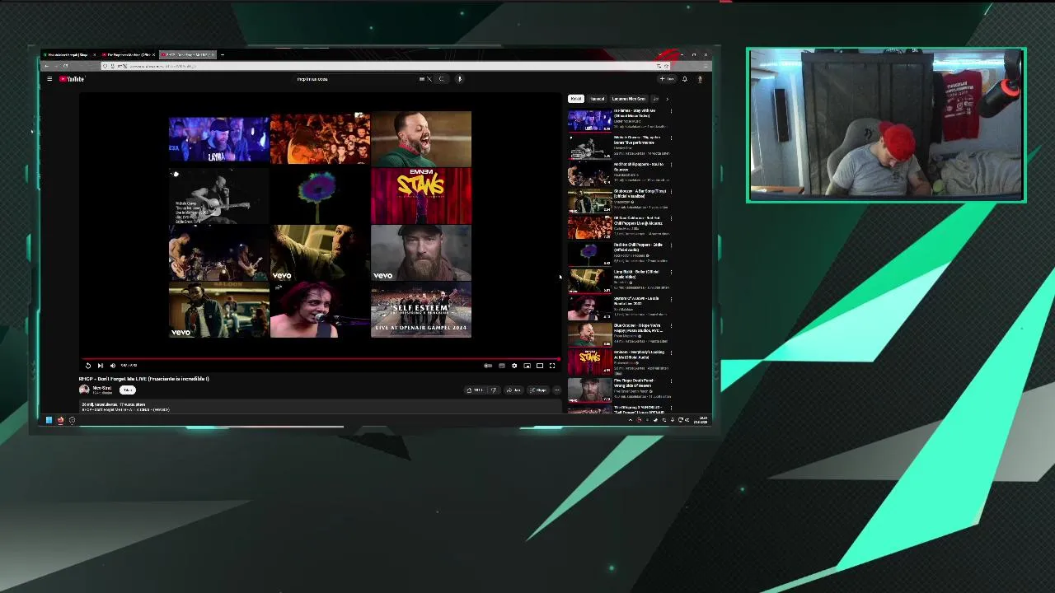1055x593 pixels.
Task: Like the RHCP video
Action: click(x=475, y=390)
